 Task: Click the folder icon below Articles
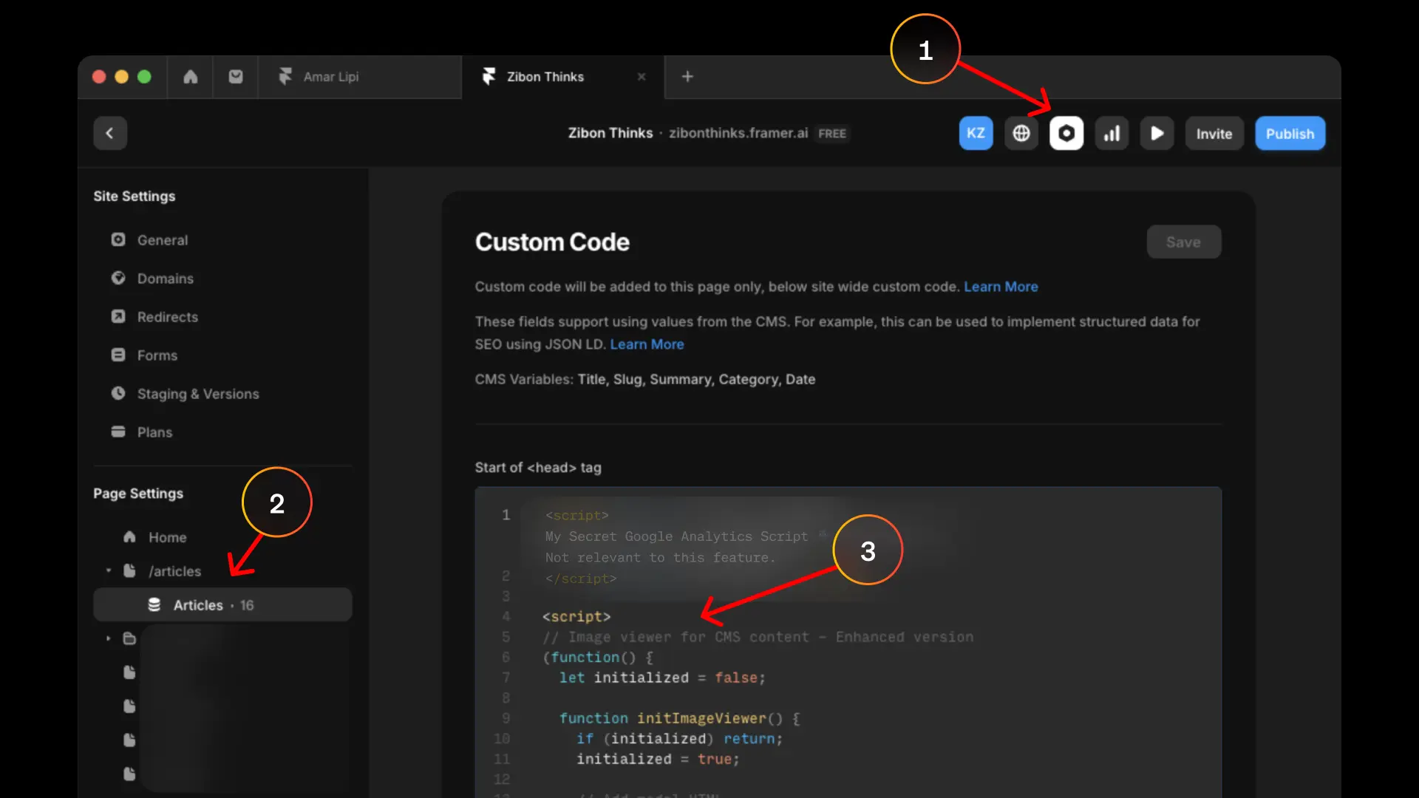(x=129, y=638)
